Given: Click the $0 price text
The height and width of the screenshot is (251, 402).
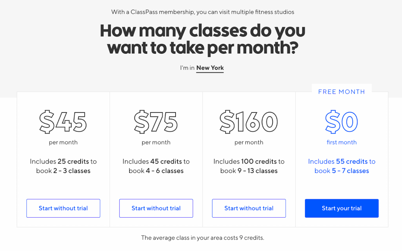Looking at the screenshot, I should [342, 122].
